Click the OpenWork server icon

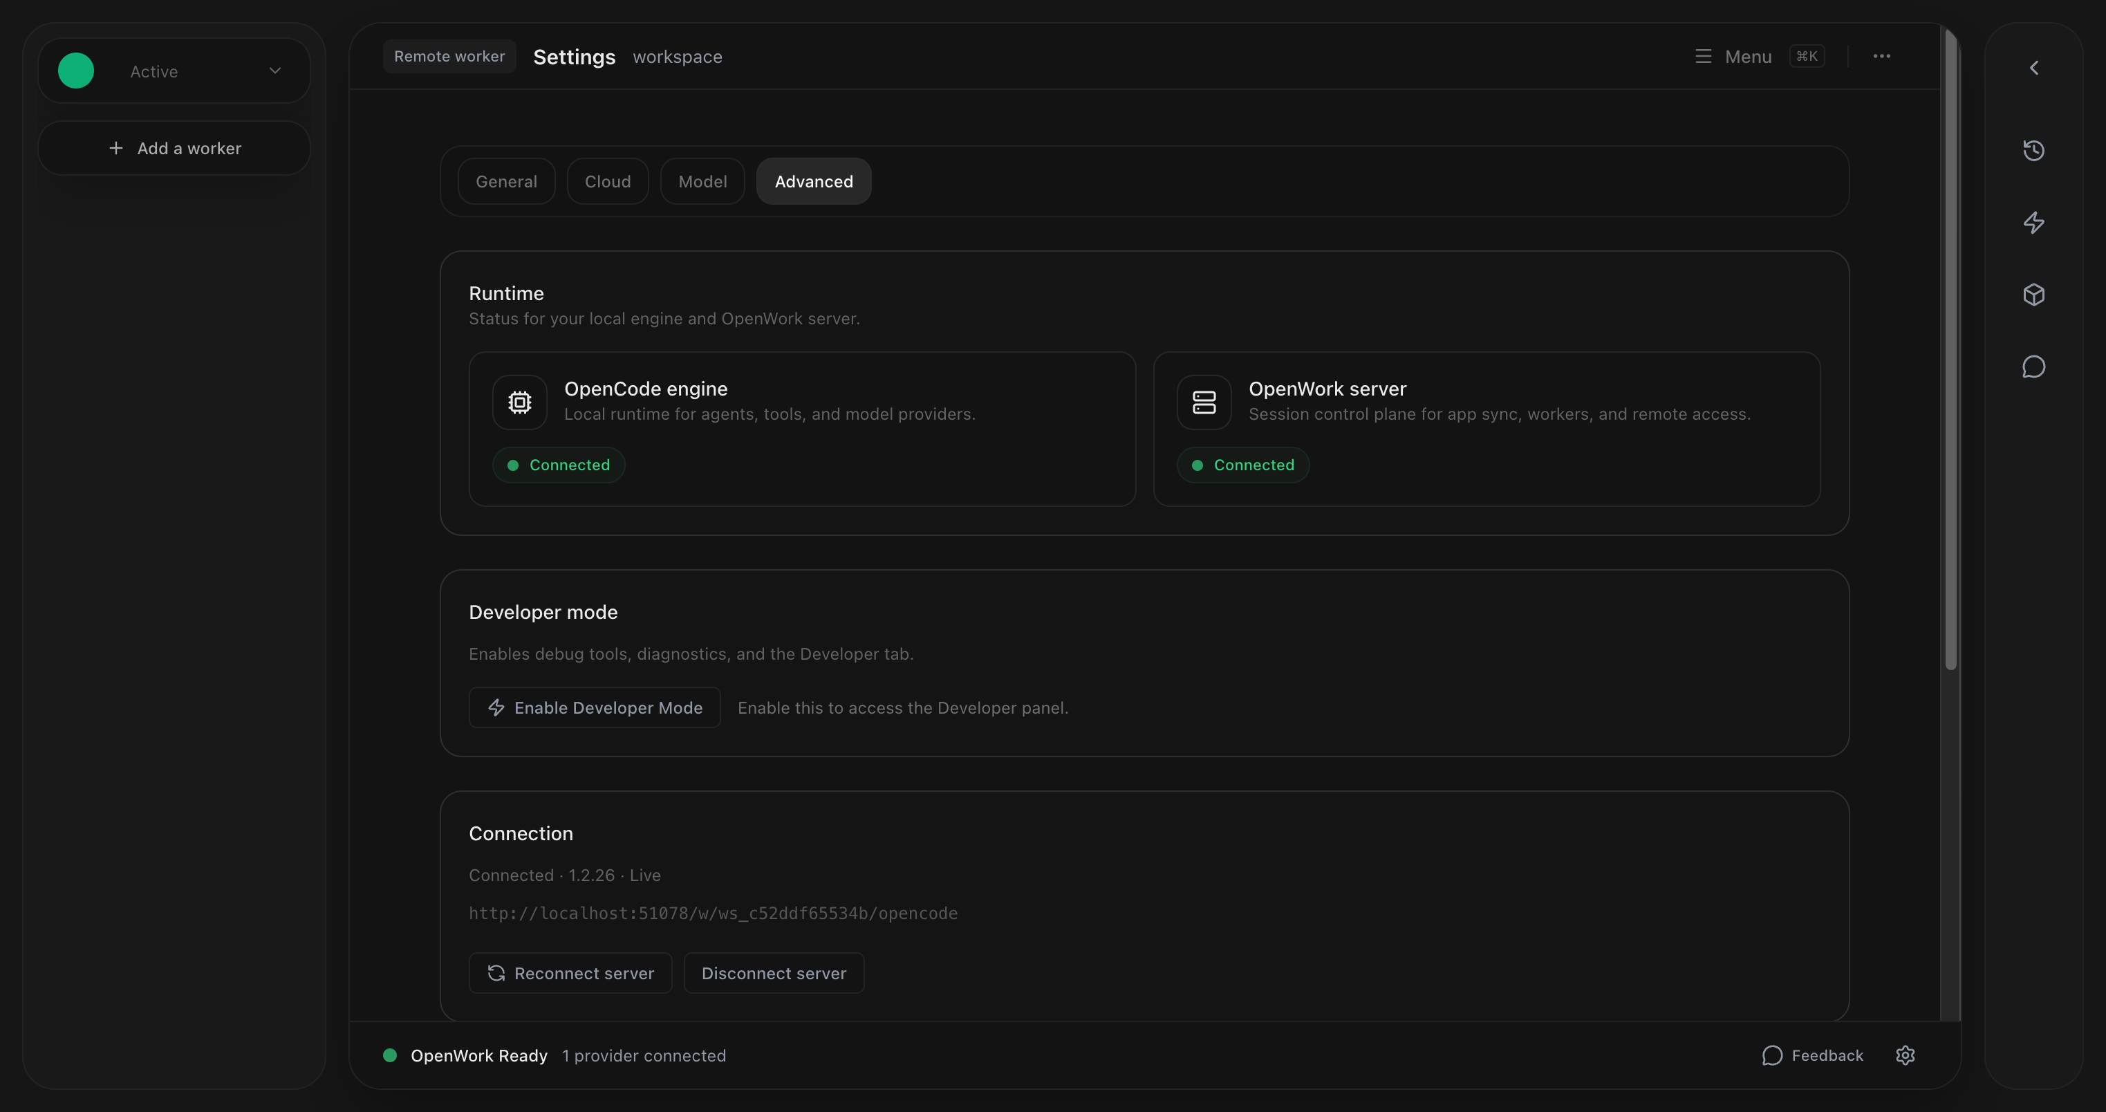coord(1204,402)
